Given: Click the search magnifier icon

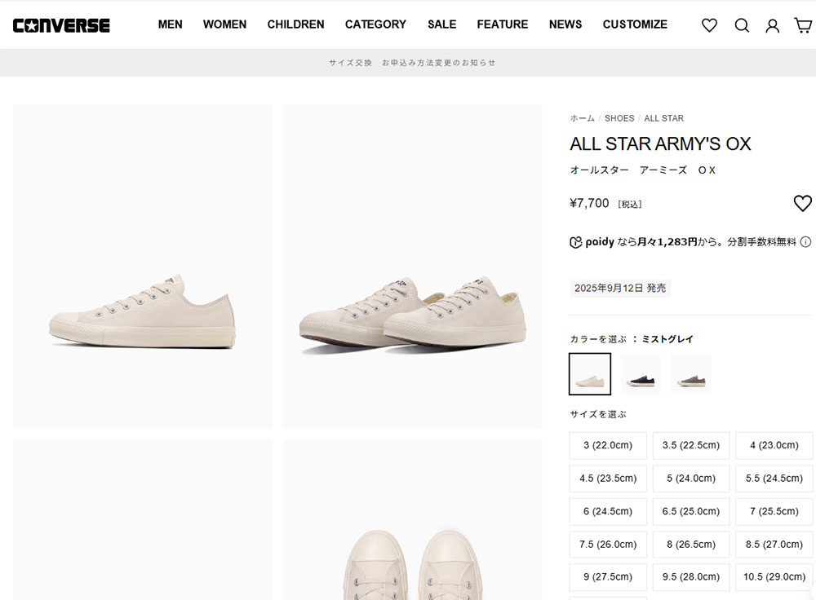Looking at the screenshot, I should (742, 25).
